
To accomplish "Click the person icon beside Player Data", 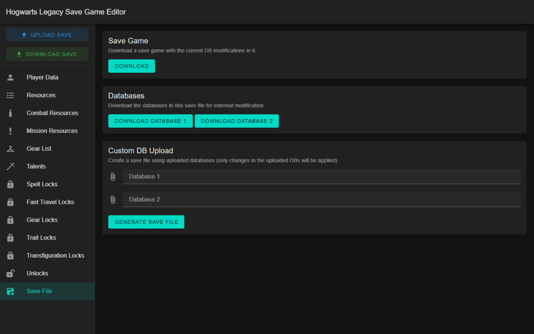I will (10, 77).
